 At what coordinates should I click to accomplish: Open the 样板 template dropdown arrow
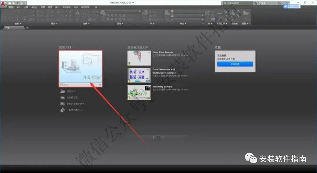click(x=100, y=85)
